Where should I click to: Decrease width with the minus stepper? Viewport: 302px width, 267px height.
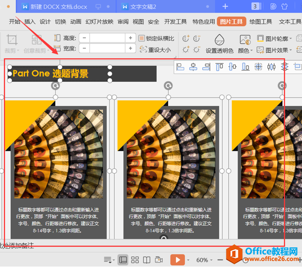tap(84, 48)
